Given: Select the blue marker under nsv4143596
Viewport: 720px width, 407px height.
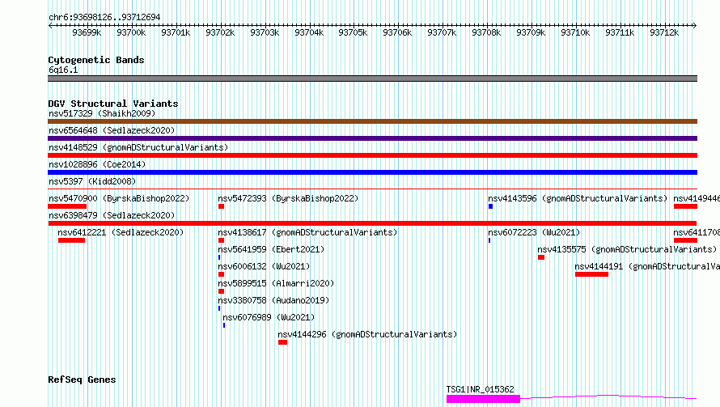Looking at the screenshot, I should tap(490, 206).
